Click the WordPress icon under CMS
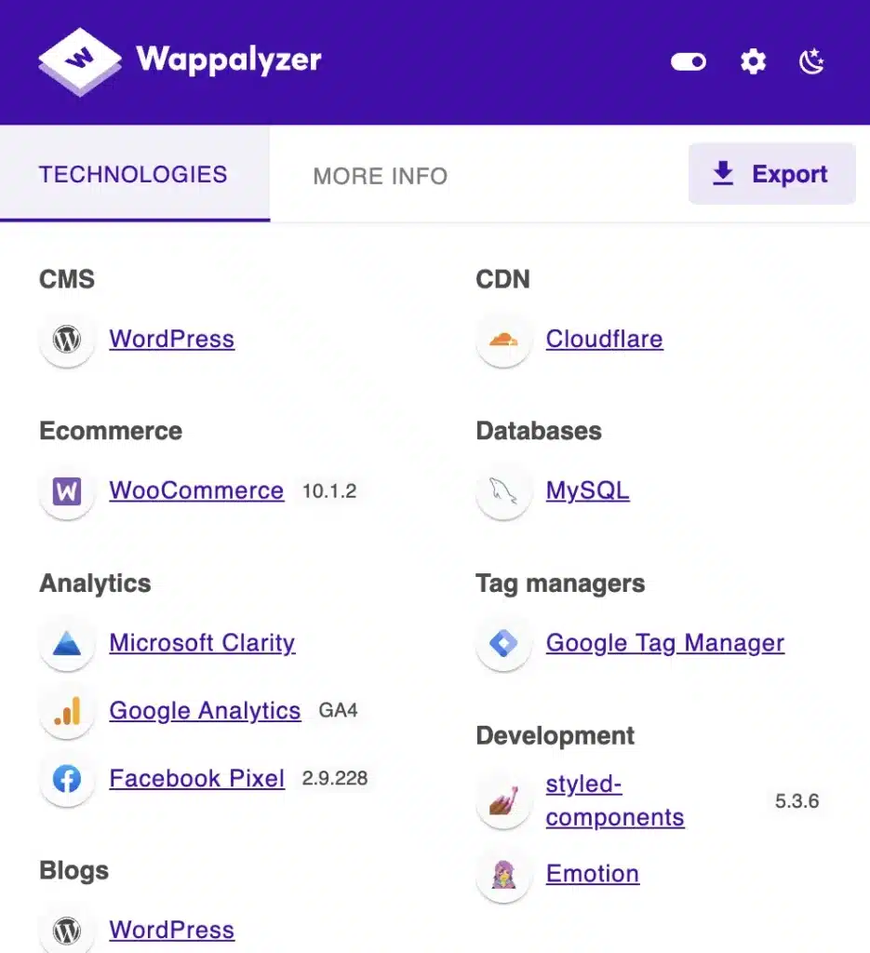 (x=67, y=340)
